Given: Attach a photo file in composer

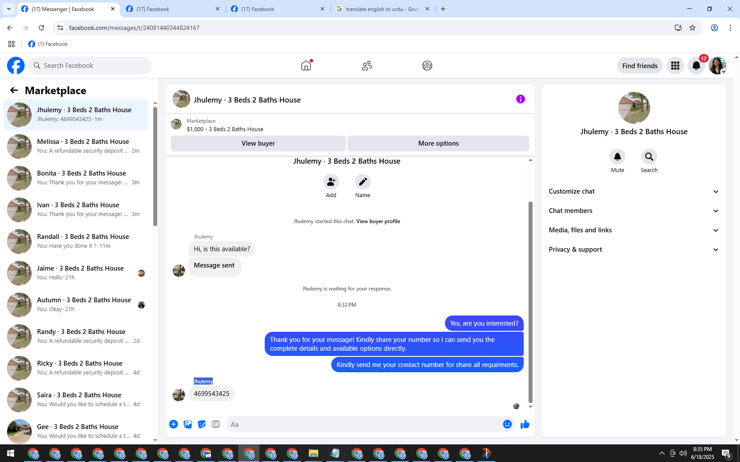Looking at the screenshot, I should point(188,424).
